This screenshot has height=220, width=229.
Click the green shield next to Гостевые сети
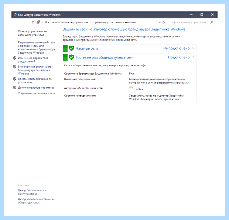(71, 57)
